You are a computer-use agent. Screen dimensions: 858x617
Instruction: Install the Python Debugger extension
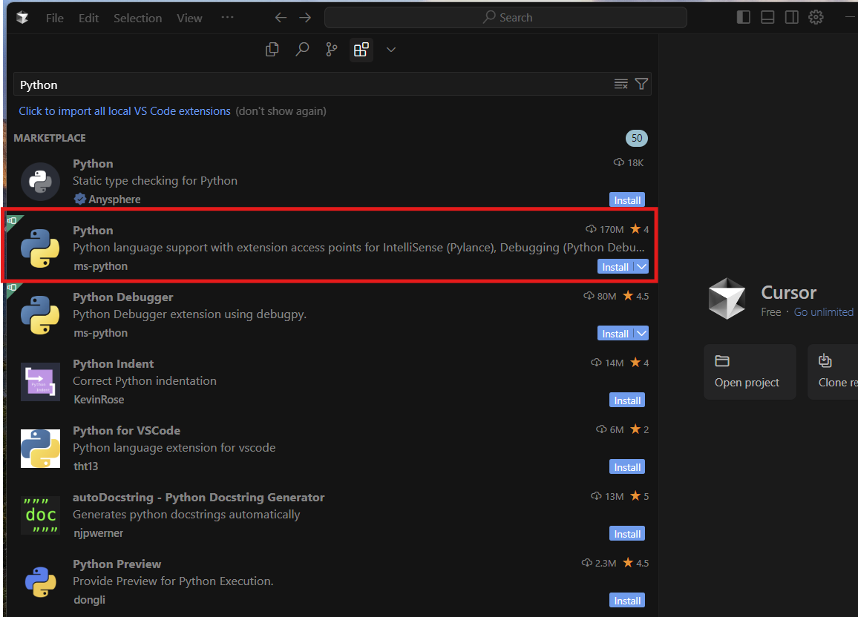(615, 334)
